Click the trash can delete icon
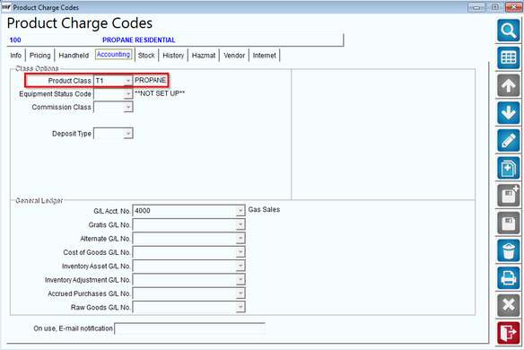This screenshot has height=350, width=524. click(x=508, y=250)
